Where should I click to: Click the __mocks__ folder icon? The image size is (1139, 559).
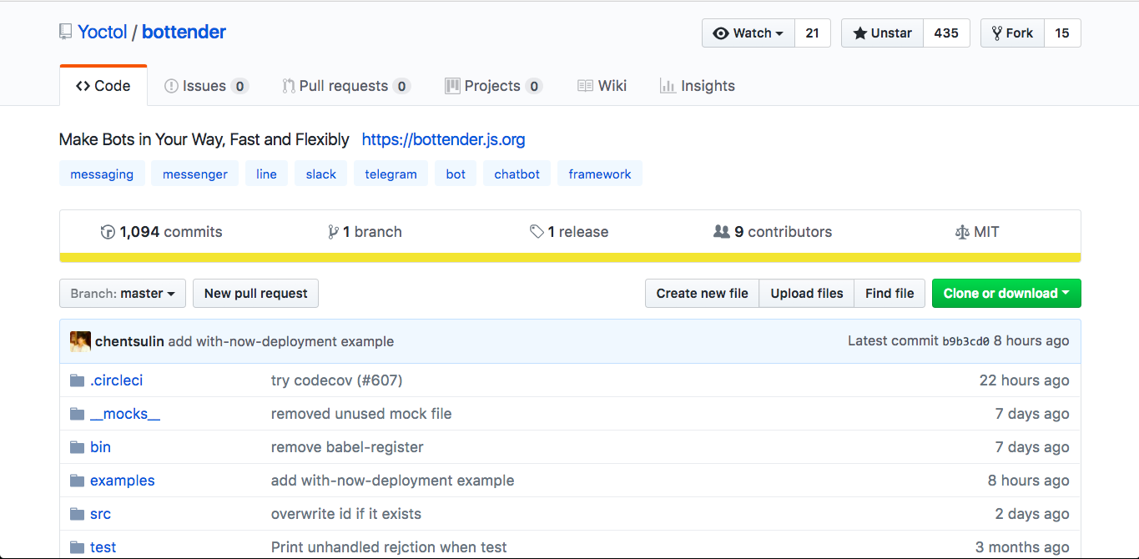[x=77, y=414]
